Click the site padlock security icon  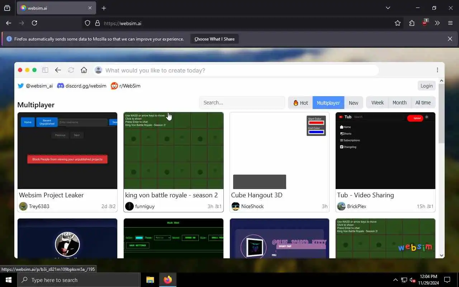pos(98,23)
